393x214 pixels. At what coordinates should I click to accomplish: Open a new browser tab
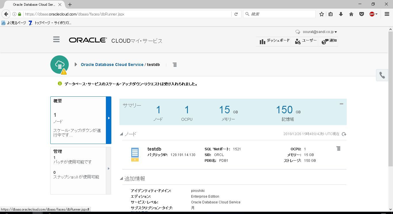pyautogui.click(x=70, y=5)
